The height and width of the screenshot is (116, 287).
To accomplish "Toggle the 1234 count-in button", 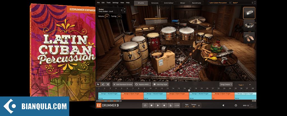I will tap(177, 105).
